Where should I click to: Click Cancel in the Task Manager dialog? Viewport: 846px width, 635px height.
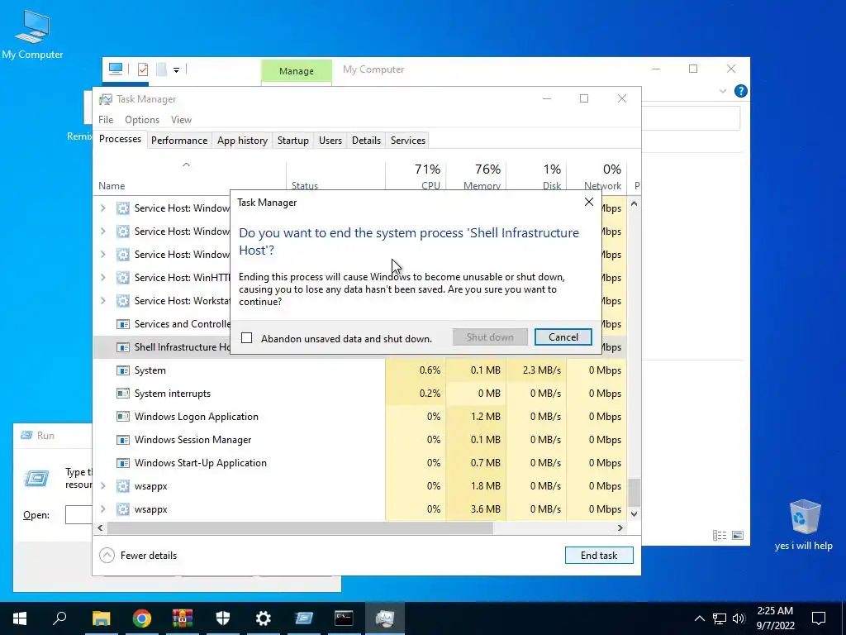coord(563,337)
